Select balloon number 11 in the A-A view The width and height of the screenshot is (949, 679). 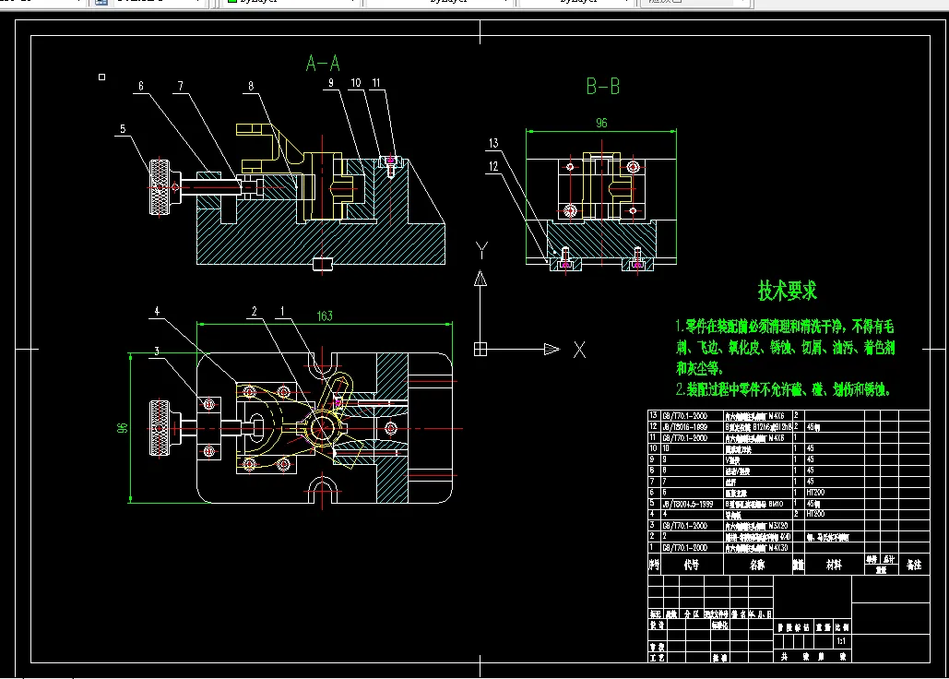(x=376, y=82)
